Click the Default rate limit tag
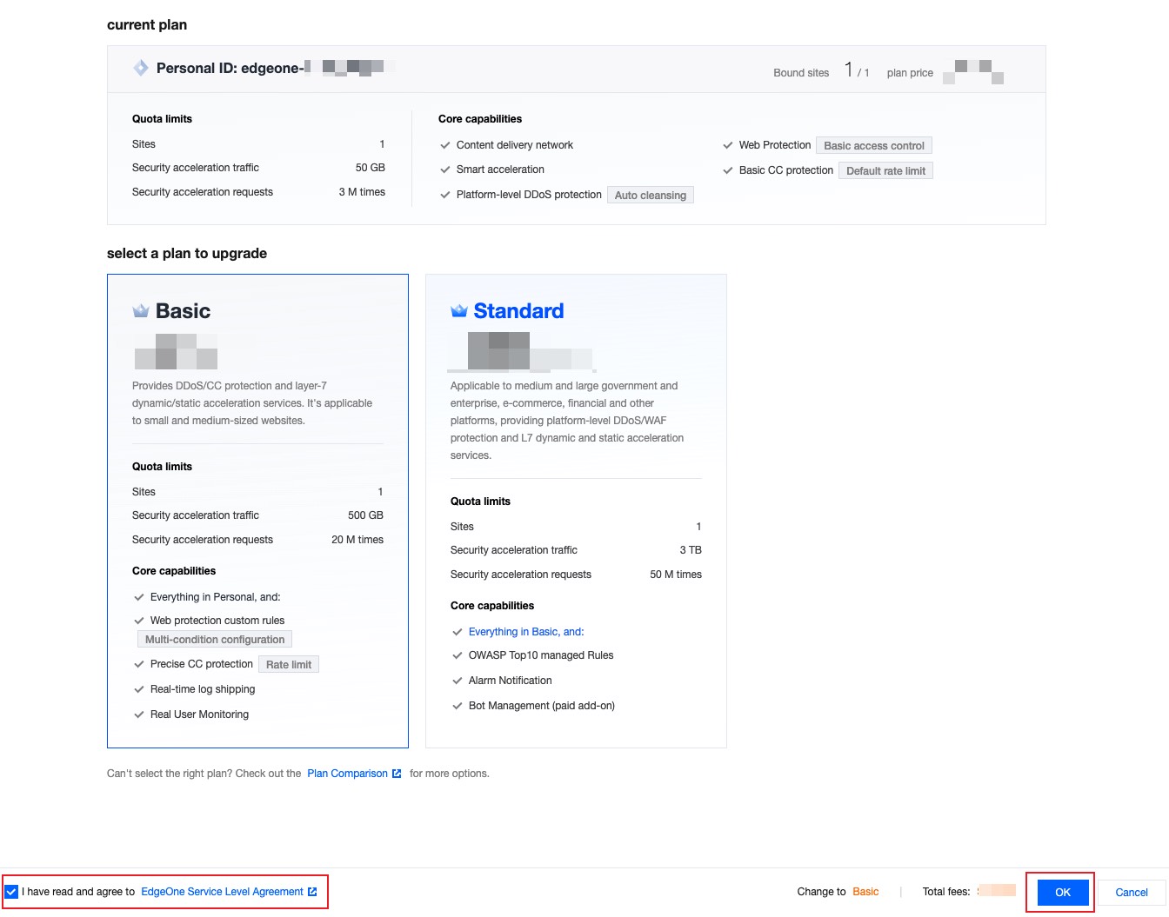Image resolution: width=1169 pixels, height=917 pixels. click(x=885, y=171)
